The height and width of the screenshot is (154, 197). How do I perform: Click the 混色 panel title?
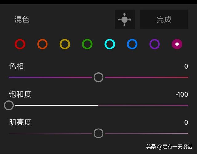pyautogui.click(x=22, y=19)
